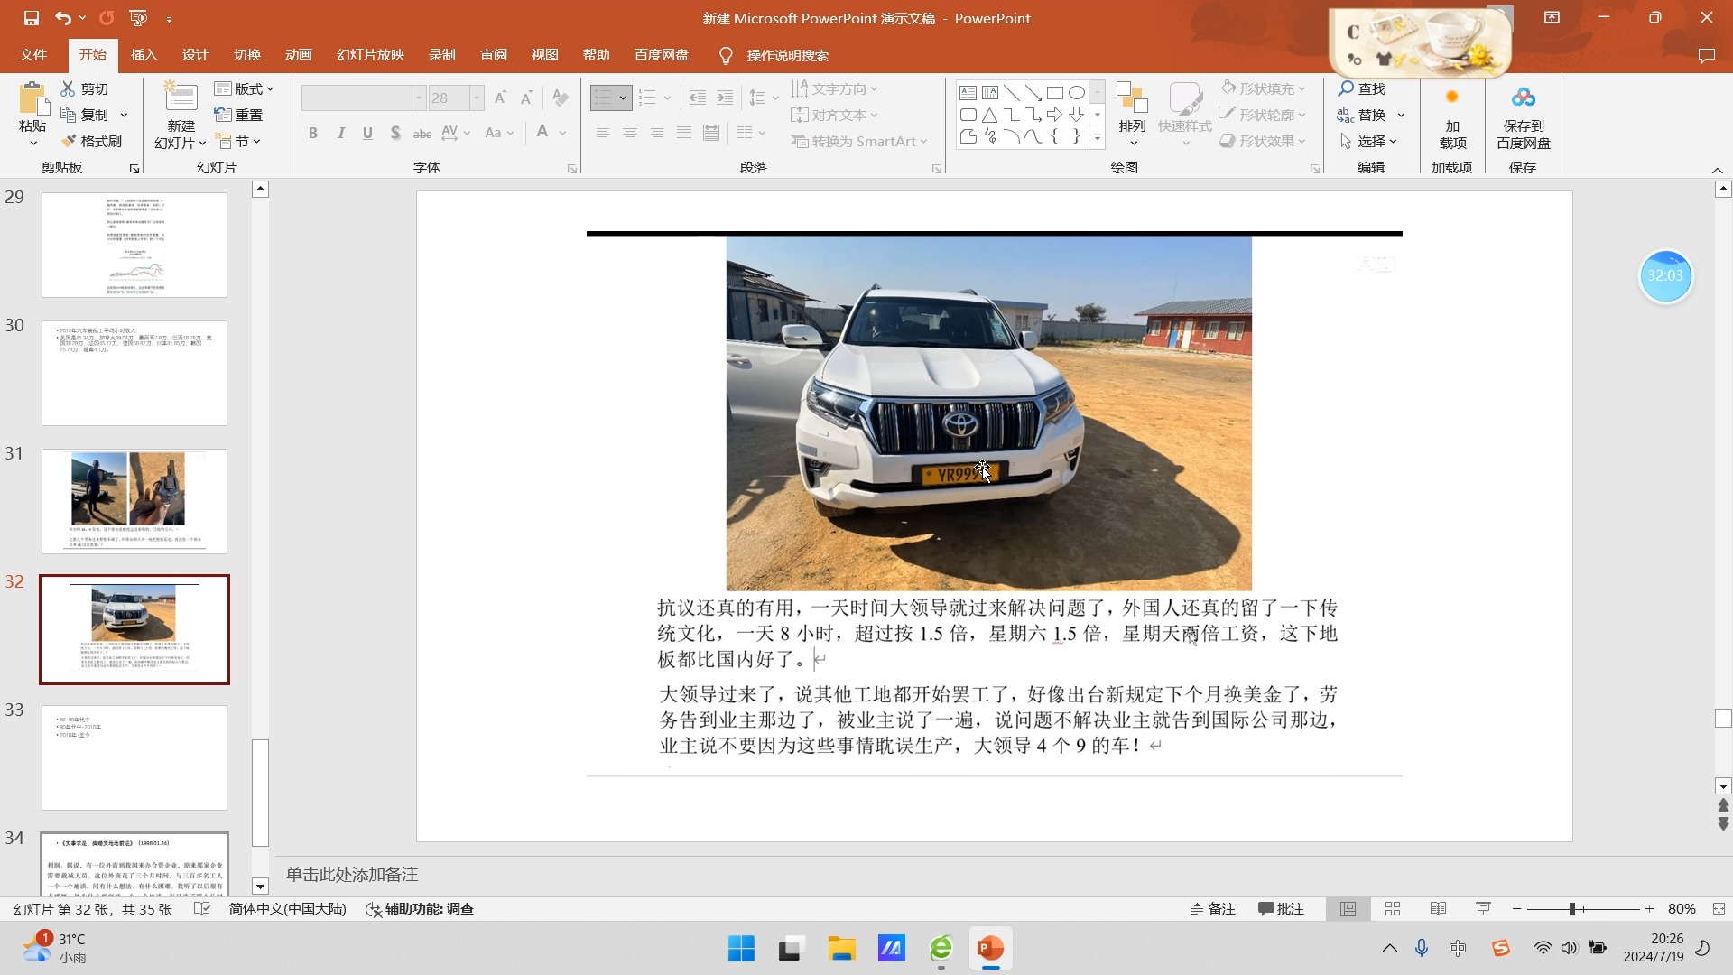The height and width of the screenshot is (975, 1733).
Task: Click the Replace button
Action: pos(1362,115)
